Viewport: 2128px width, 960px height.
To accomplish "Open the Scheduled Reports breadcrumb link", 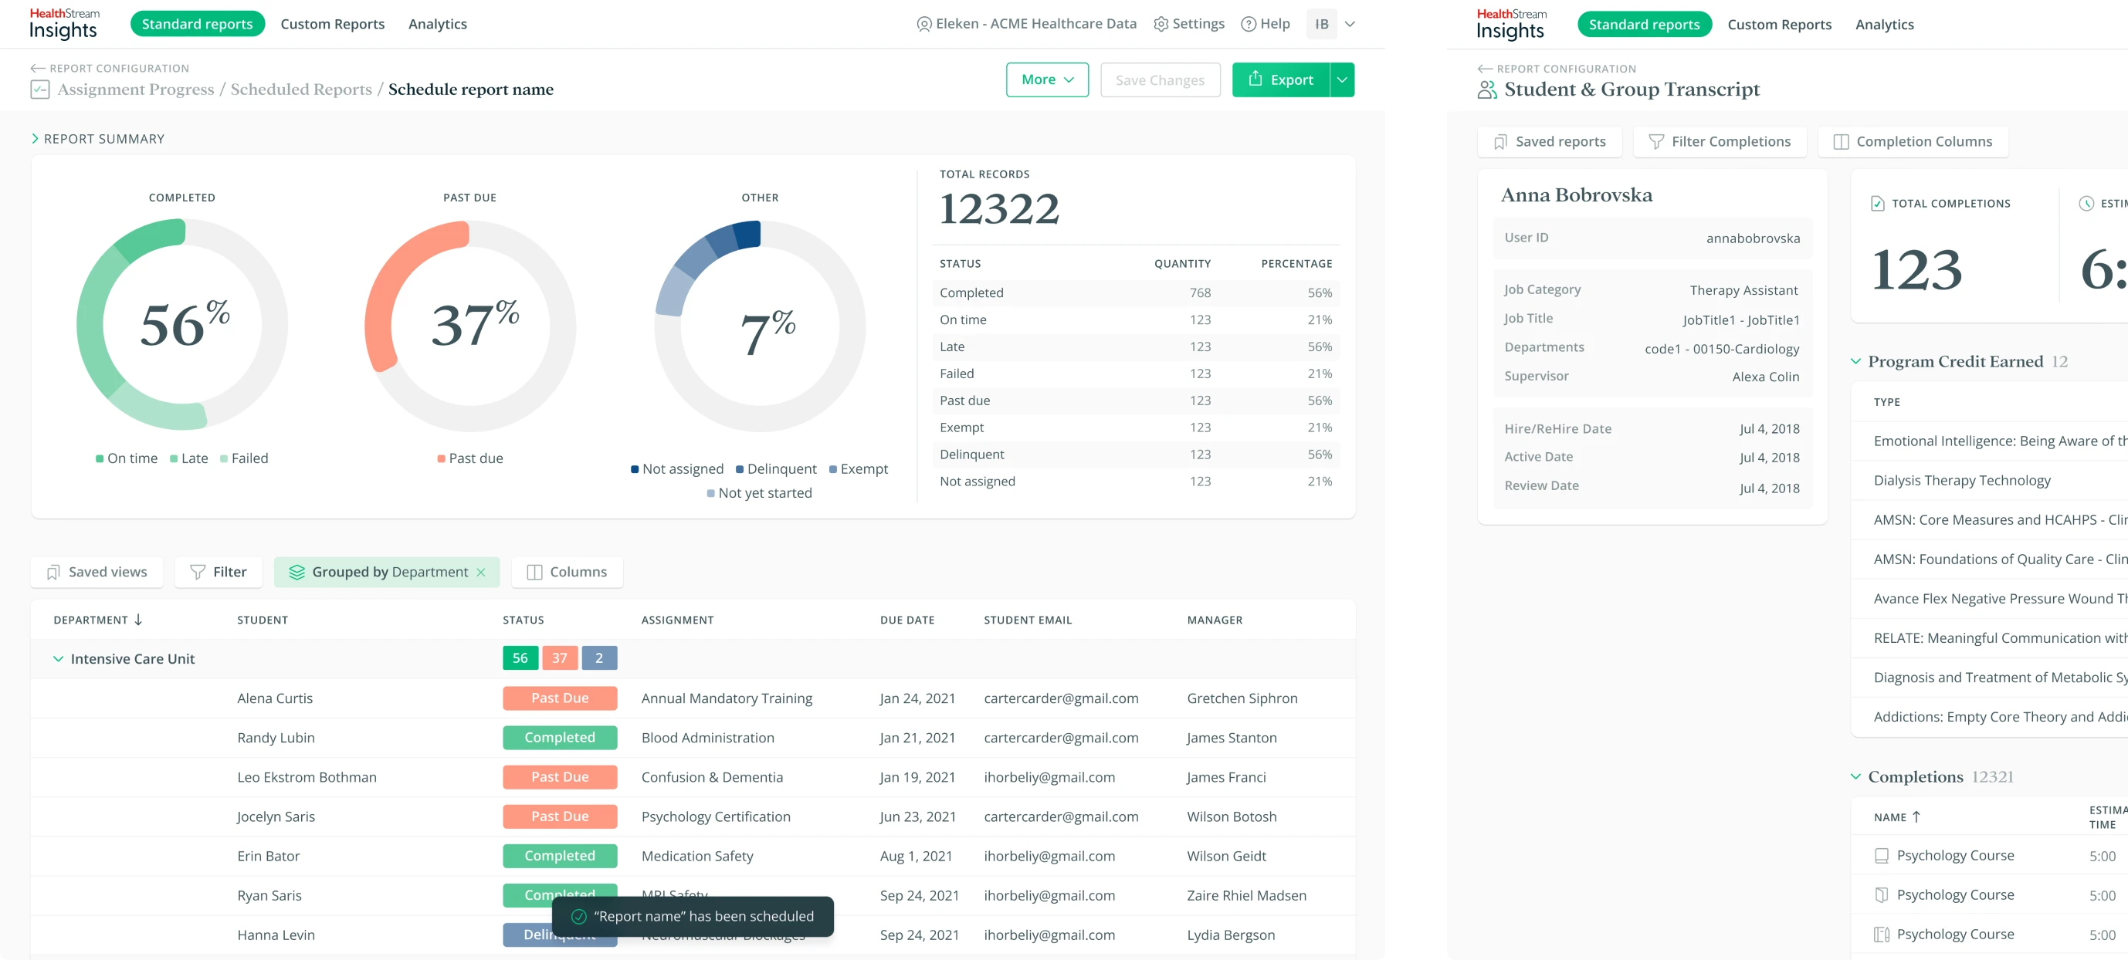I will pyautogui.click(x=300, y=90).
